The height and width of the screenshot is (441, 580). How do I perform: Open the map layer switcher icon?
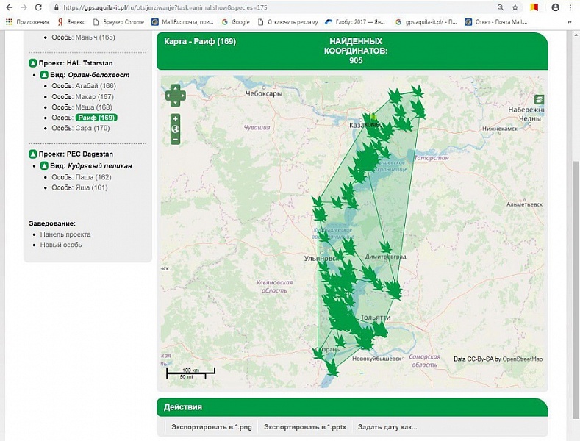coord(539,99)
